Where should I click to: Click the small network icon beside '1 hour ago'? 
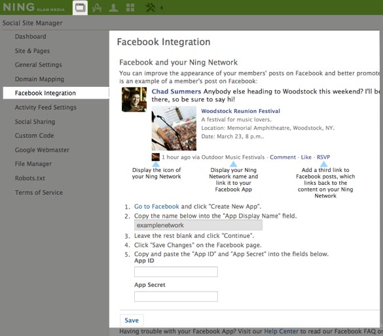click(x=156, y=157)
